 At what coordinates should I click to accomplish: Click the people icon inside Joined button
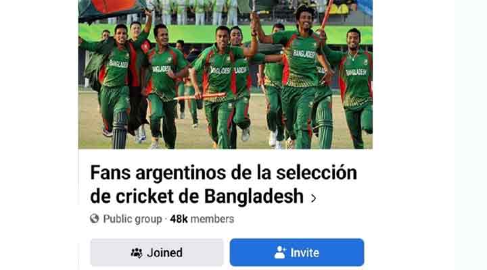(x=137, y=253)
